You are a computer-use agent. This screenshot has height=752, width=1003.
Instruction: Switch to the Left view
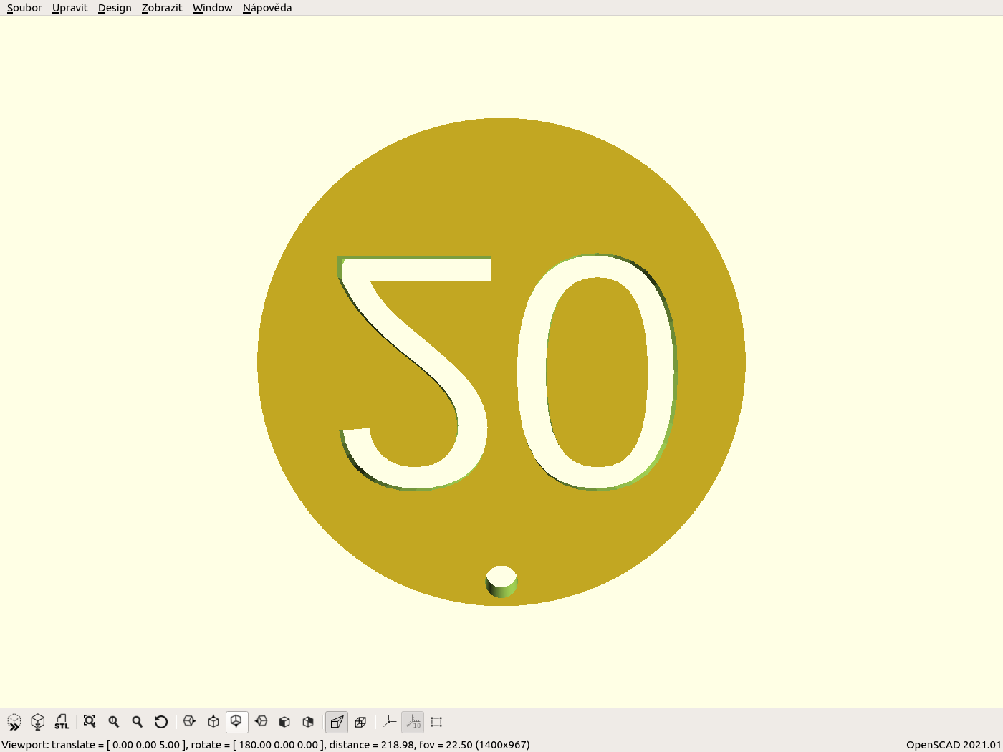click(x=261, y=722)
